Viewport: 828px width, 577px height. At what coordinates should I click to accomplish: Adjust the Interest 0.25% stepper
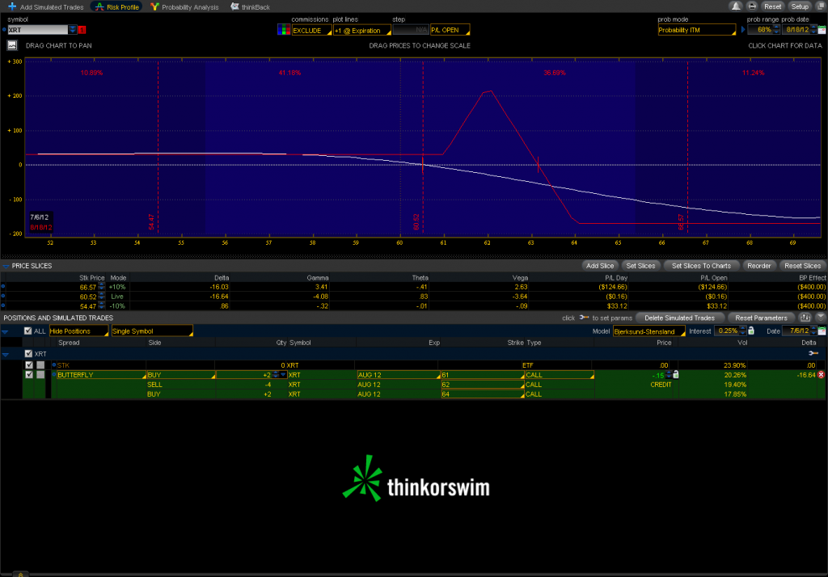[x=743, y=331]
